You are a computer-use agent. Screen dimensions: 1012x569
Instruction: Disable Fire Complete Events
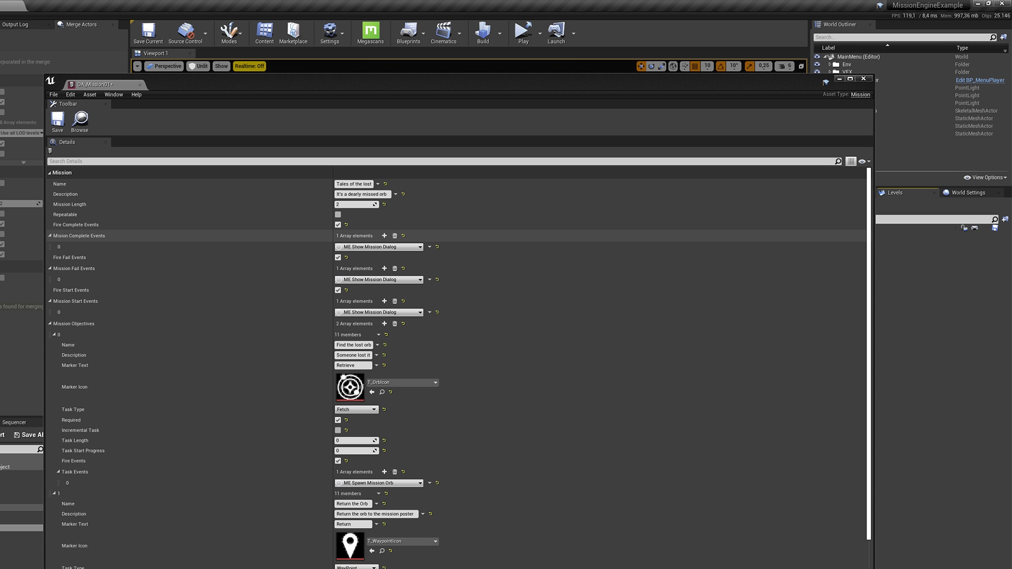[338, 224]
